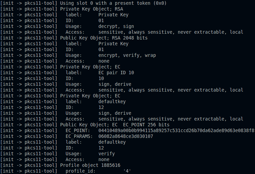This screenshot has height=174, width=255.
Task: Click the EC_PARAMS value 06082a8648ce3d030107
Action: click(x=126, y=136)
